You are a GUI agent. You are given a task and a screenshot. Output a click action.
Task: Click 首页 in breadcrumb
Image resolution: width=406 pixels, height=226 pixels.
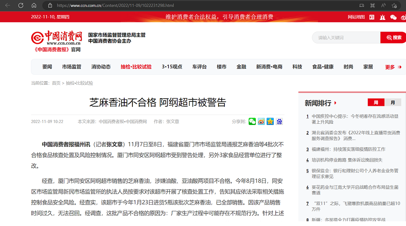coord(56,83)
